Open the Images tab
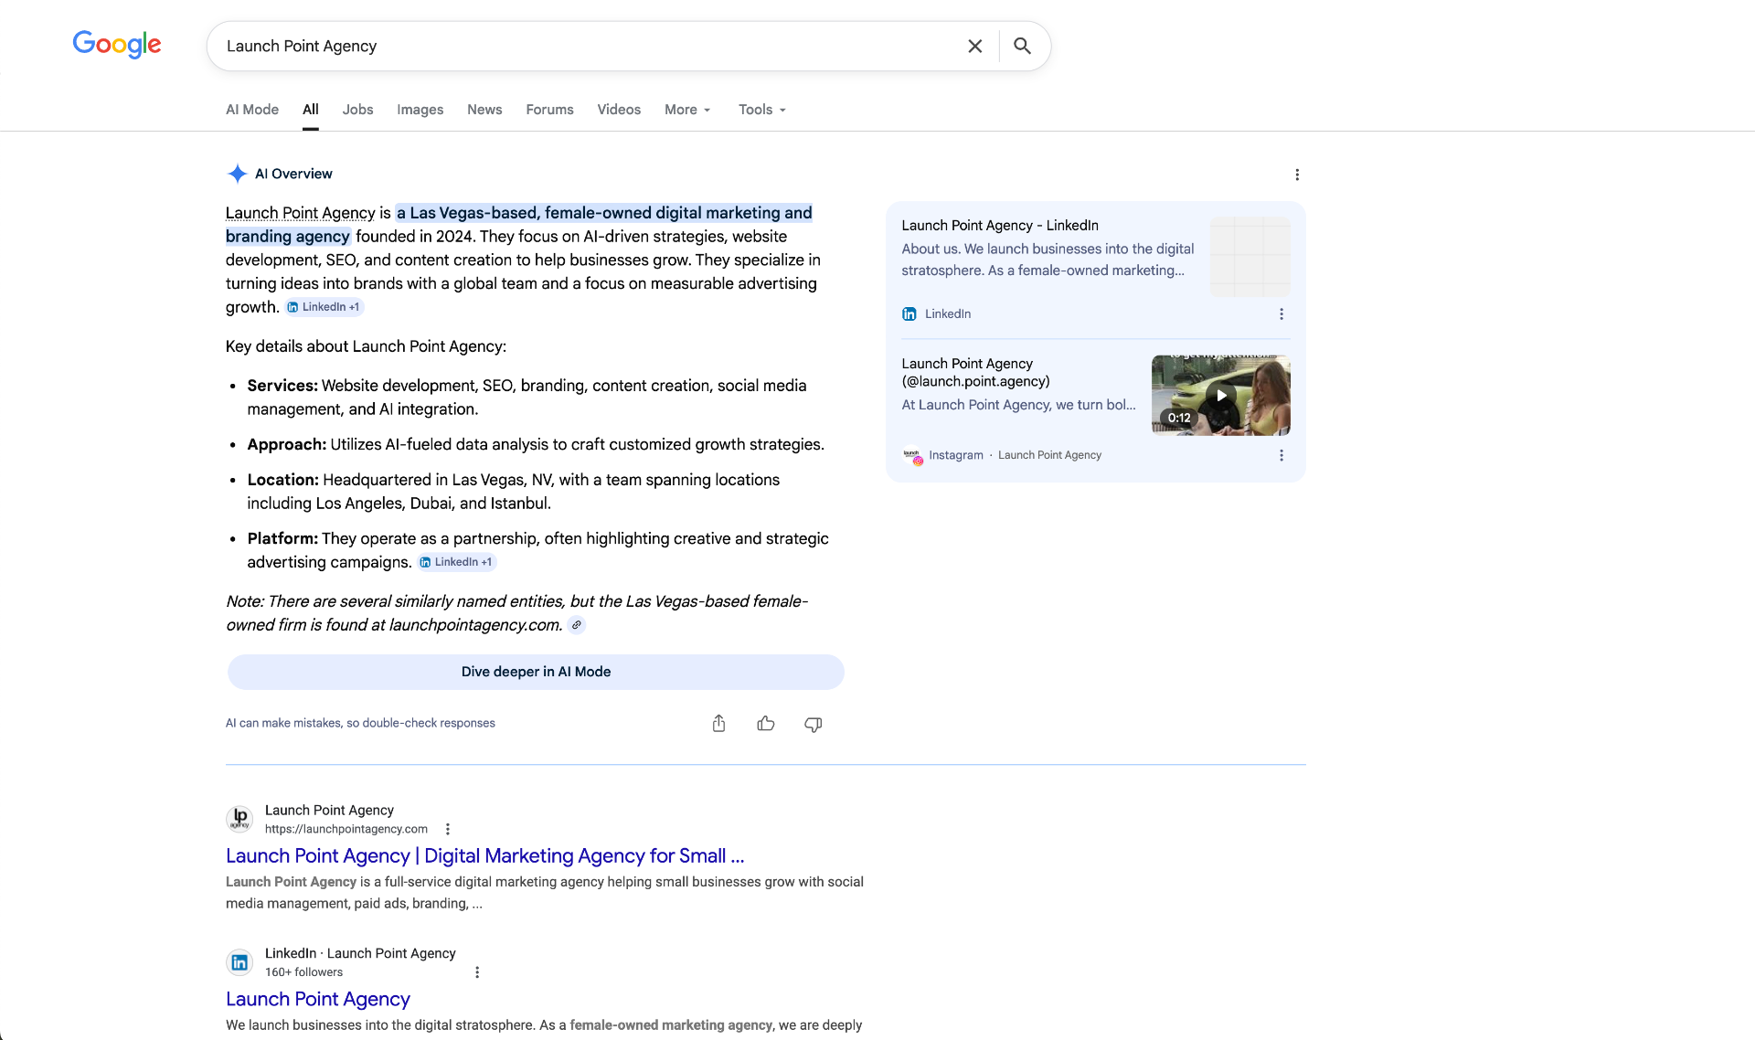This screenshot has height=1040, width=1755. (x=420, y=110)
